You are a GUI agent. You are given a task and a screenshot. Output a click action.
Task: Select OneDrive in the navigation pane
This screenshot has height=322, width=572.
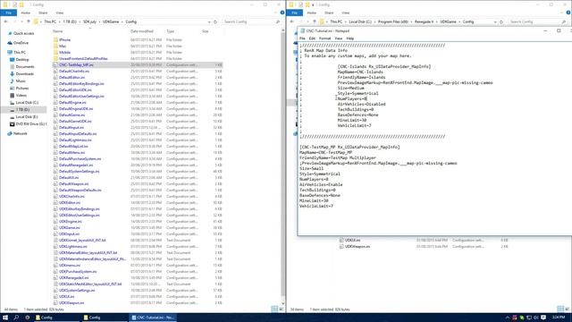(21, 43)
